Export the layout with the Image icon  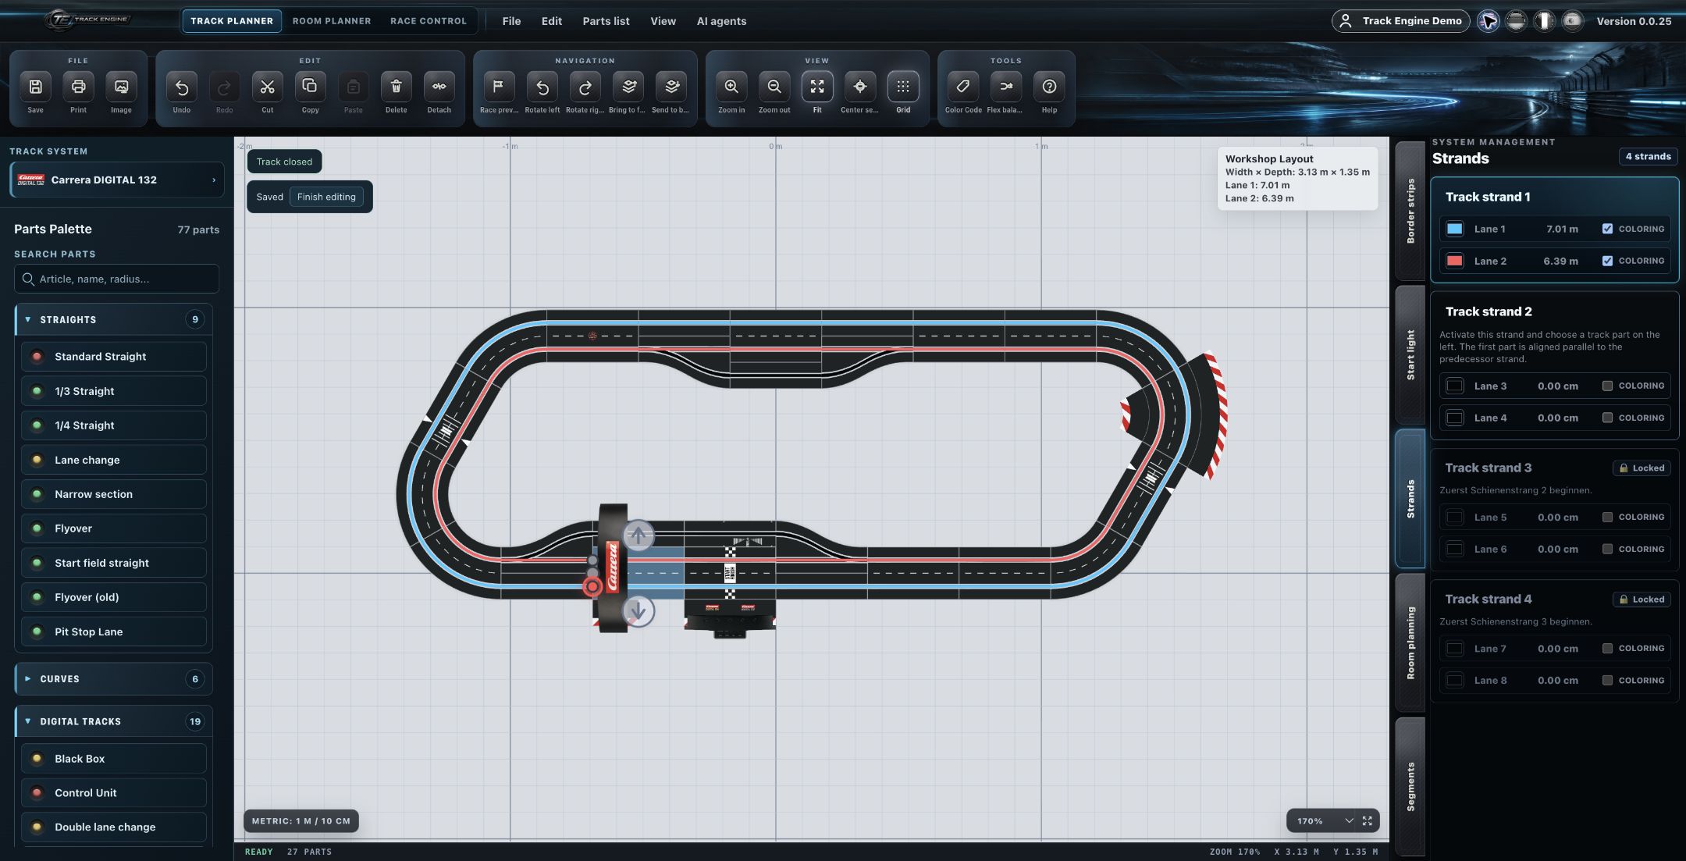tap(122, 87)
